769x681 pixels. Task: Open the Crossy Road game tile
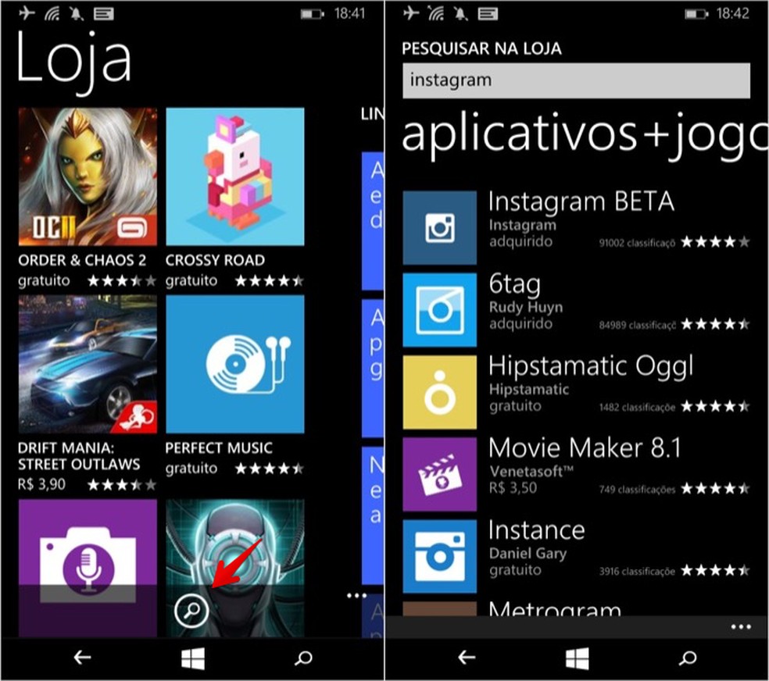tap(235, 176)
